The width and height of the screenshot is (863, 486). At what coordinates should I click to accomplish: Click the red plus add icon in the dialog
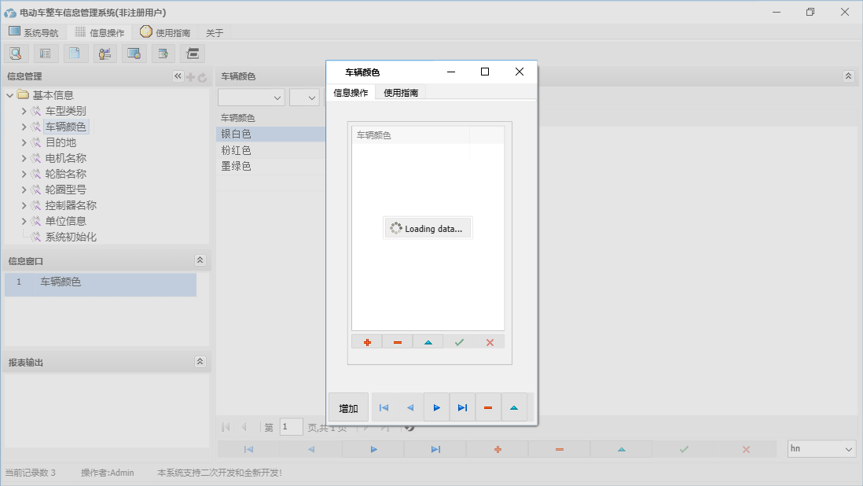point(366,341)
